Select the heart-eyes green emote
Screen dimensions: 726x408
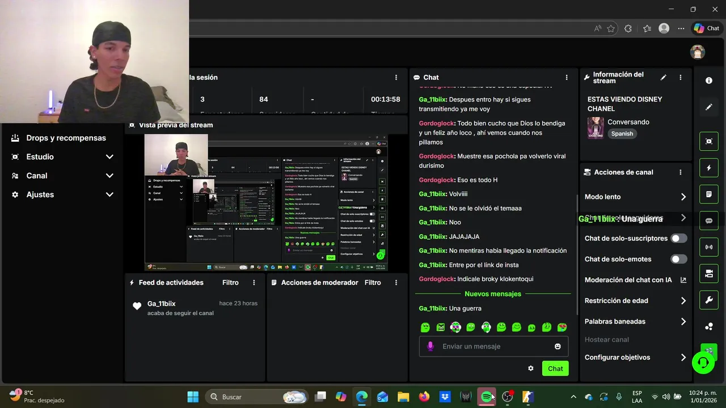562,327
